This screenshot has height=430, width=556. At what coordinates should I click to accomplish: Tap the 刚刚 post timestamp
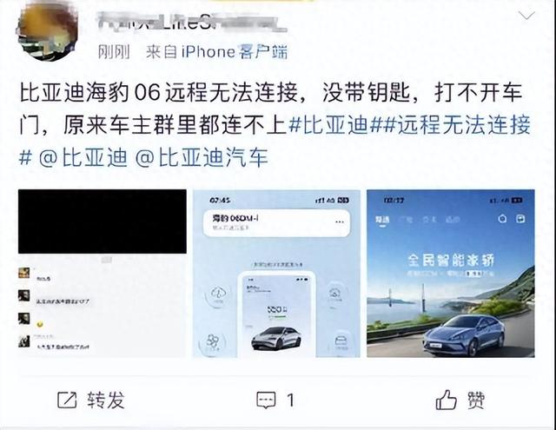click(x=114, y=52)
